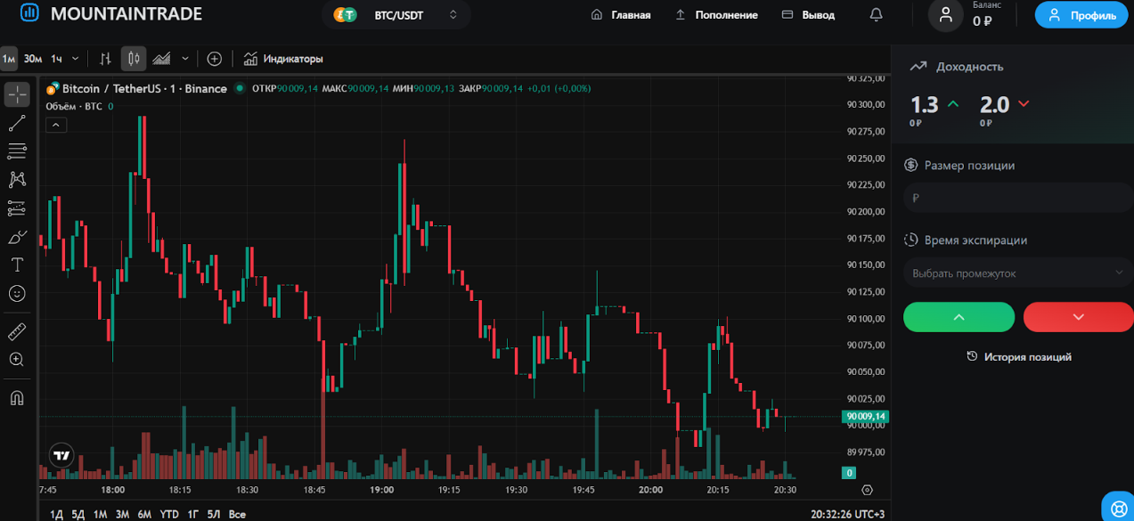
Task: Open the Пополнение deposit page
Action: point(716,15)
